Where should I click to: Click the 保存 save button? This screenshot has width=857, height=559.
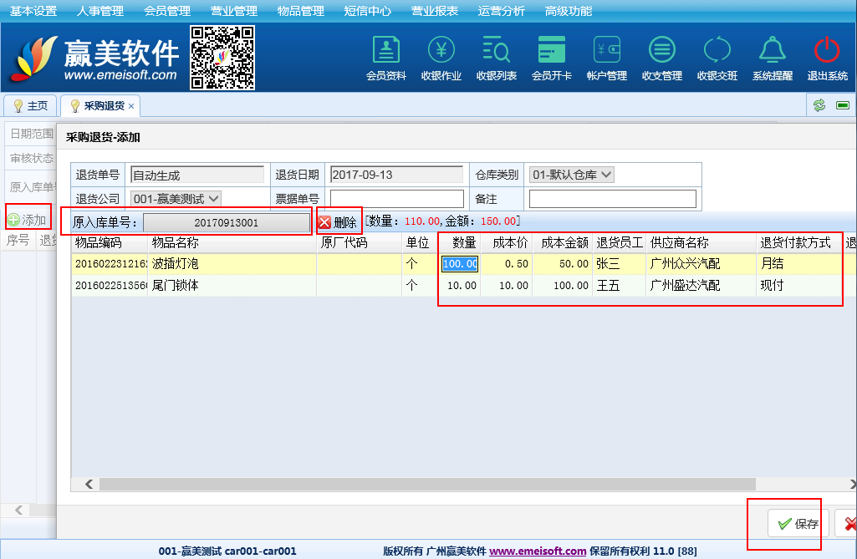798,524
